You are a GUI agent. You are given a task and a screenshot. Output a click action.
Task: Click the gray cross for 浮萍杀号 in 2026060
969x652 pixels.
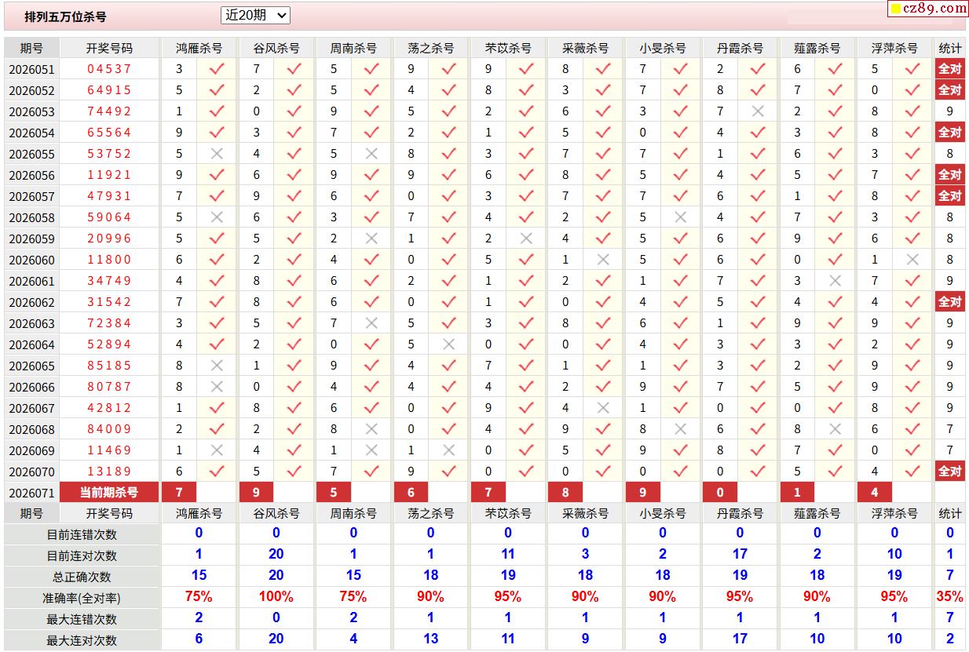(x=912, y=260)
